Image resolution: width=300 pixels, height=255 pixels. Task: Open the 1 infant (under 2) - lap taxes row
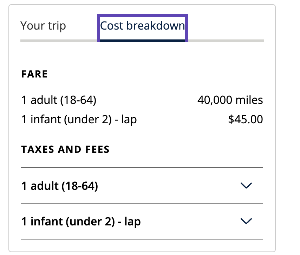pyautogui.click(x=142, y=221)
